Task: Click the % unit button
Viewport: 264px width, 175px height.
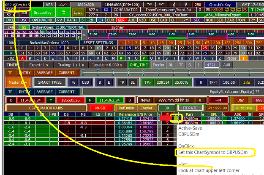Action: 73,82
